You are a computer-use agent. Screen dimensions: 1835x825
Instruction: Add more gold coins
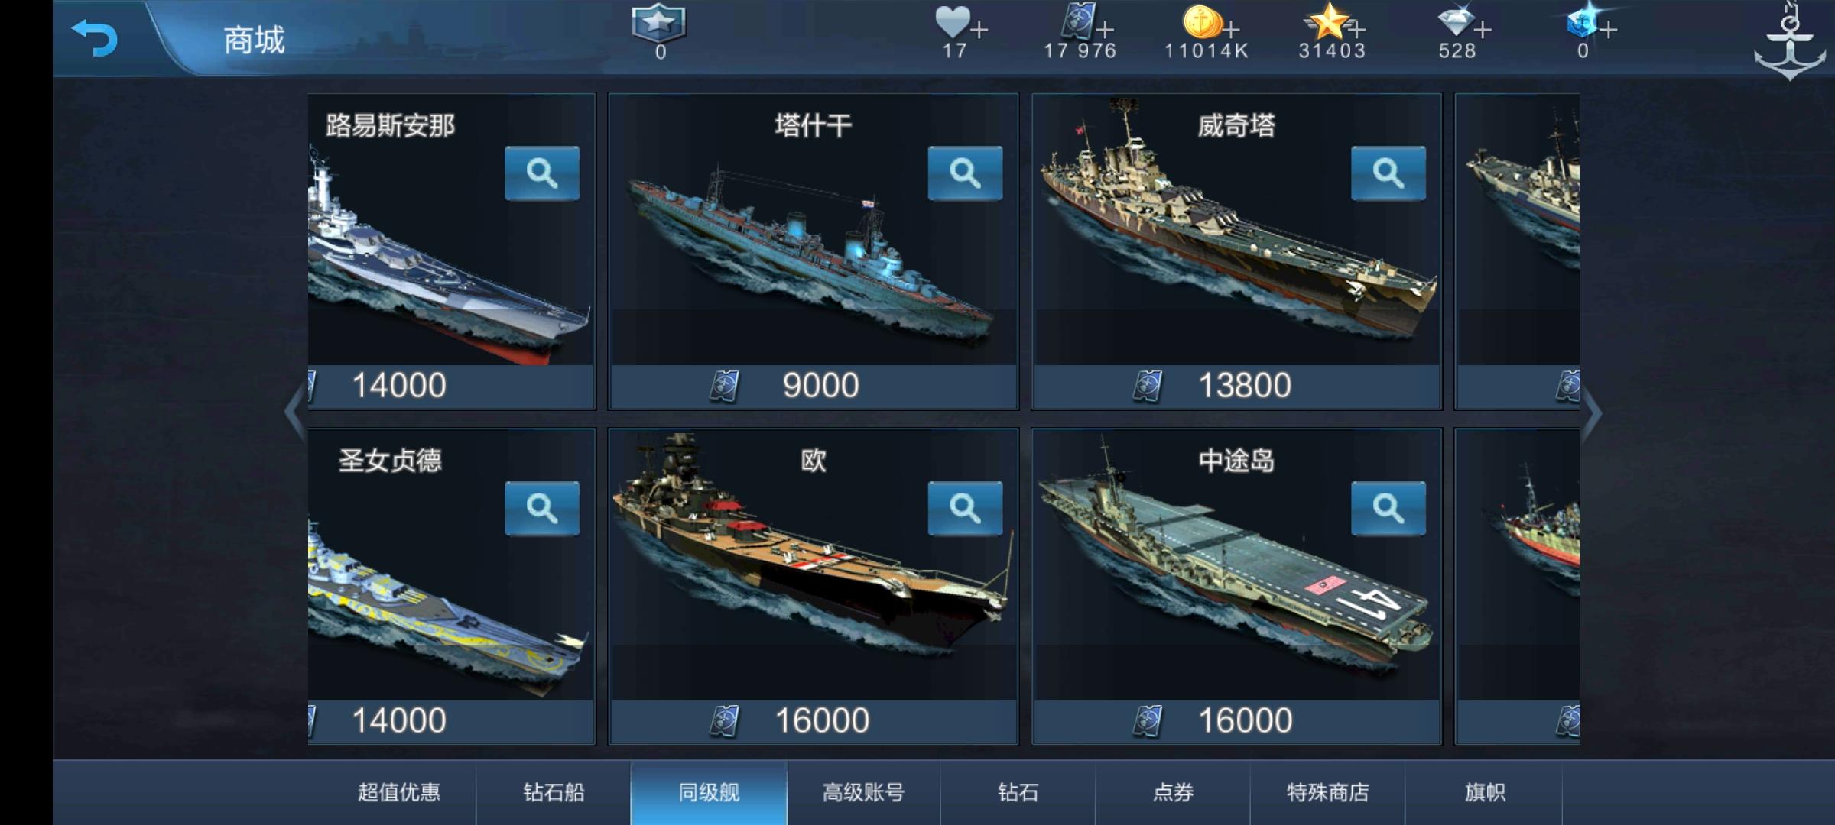(x=1230, y=30)
